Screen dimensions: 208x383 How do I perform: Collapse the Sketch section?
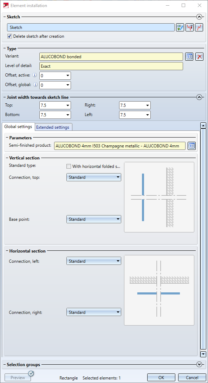point(199,17)
